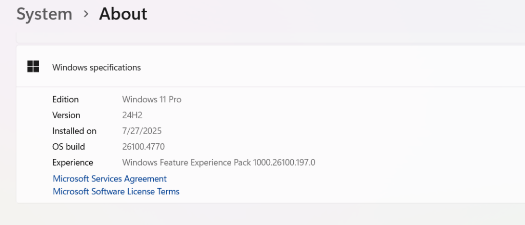This screenshot has height=225, width=525.
Task: Go back to System in breadcrumb
Action: click(x=44, y=14)
